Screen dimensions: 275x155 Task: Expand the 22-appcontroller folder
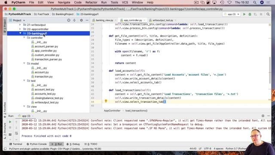tap(20, 29)
